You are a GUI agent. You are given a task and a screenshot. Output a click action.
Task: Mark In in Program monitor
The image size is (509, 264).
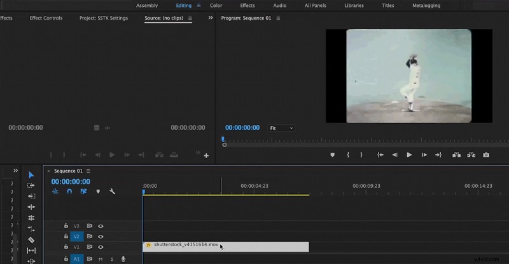tap(348, 155)
